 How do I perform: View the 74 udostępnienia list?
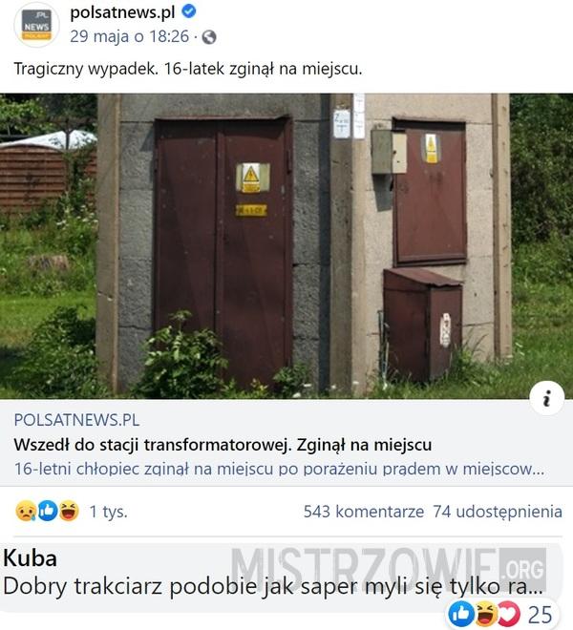(498, 512)
